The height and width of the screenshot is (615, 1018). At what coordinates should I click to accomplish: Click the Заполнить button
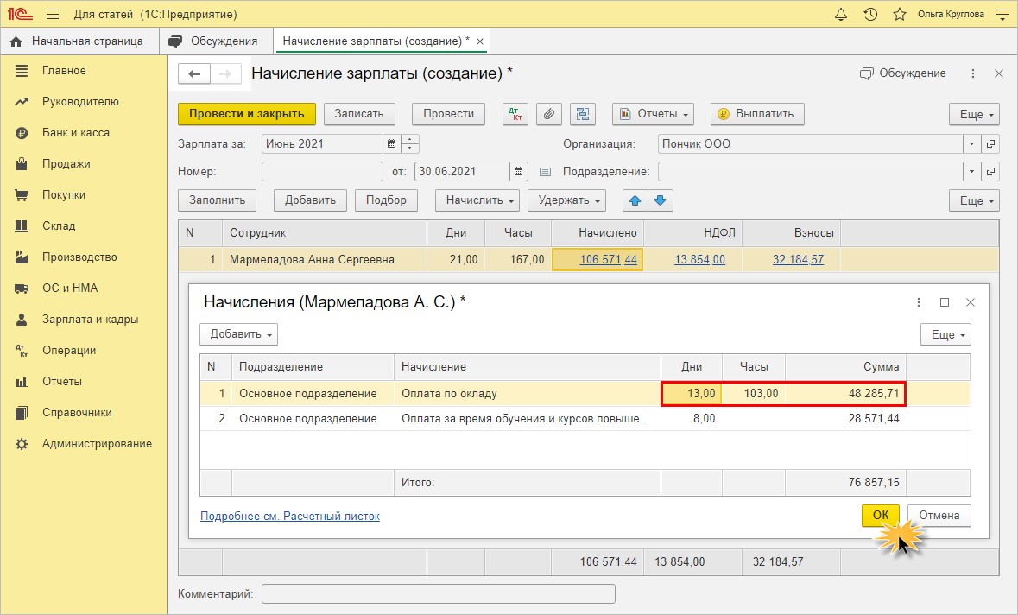(217, 200)
